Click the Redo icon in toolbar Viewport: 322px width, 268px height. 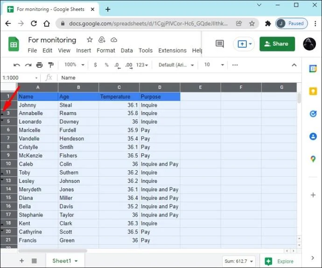click(x=28, y=65)
